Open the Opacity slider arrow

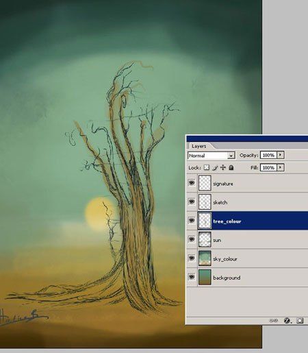pos(281,155)
